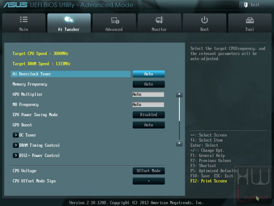Open the GPU Boost Auto dropdown
Viewport: 274px width, 206px height.
coord(149,125)
